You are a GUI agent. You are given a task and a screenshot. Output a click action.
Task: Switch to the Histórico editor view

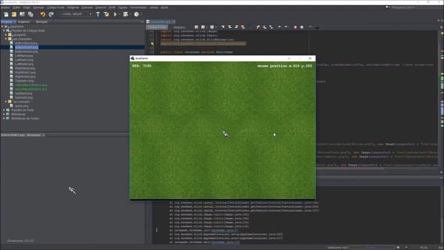tap(179, 27)
